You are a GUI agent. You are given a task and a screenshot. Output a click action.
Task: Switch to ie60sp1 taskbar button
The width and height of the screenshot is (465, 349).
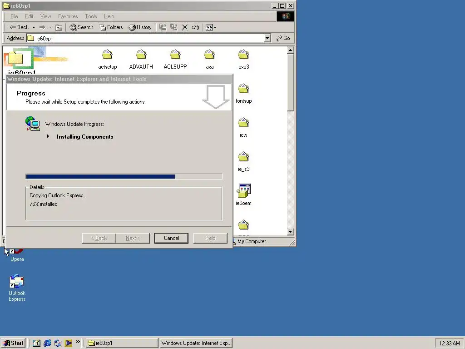122,343
